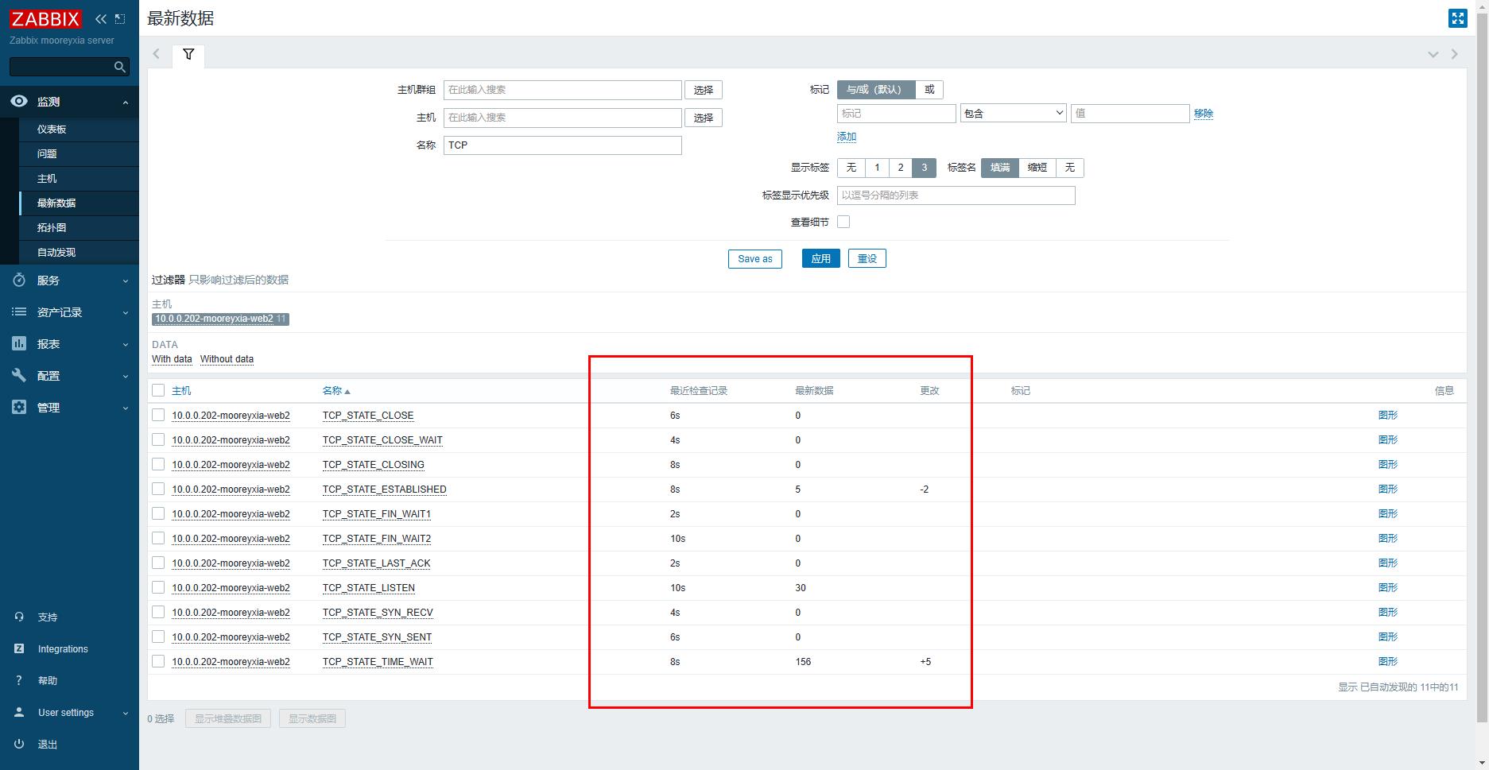Image resolution: width=1489 pixels, height=770 pixels.
Task: Click the 应用 button
Action: pos(820,258)
